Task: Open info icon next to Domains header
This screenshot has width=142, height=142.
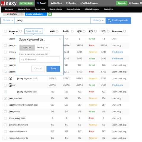Action: 125,31
